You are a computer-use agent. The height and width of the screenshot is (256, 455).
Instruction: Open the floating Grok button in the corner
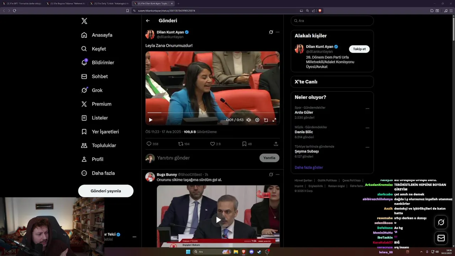coord(441,222)
